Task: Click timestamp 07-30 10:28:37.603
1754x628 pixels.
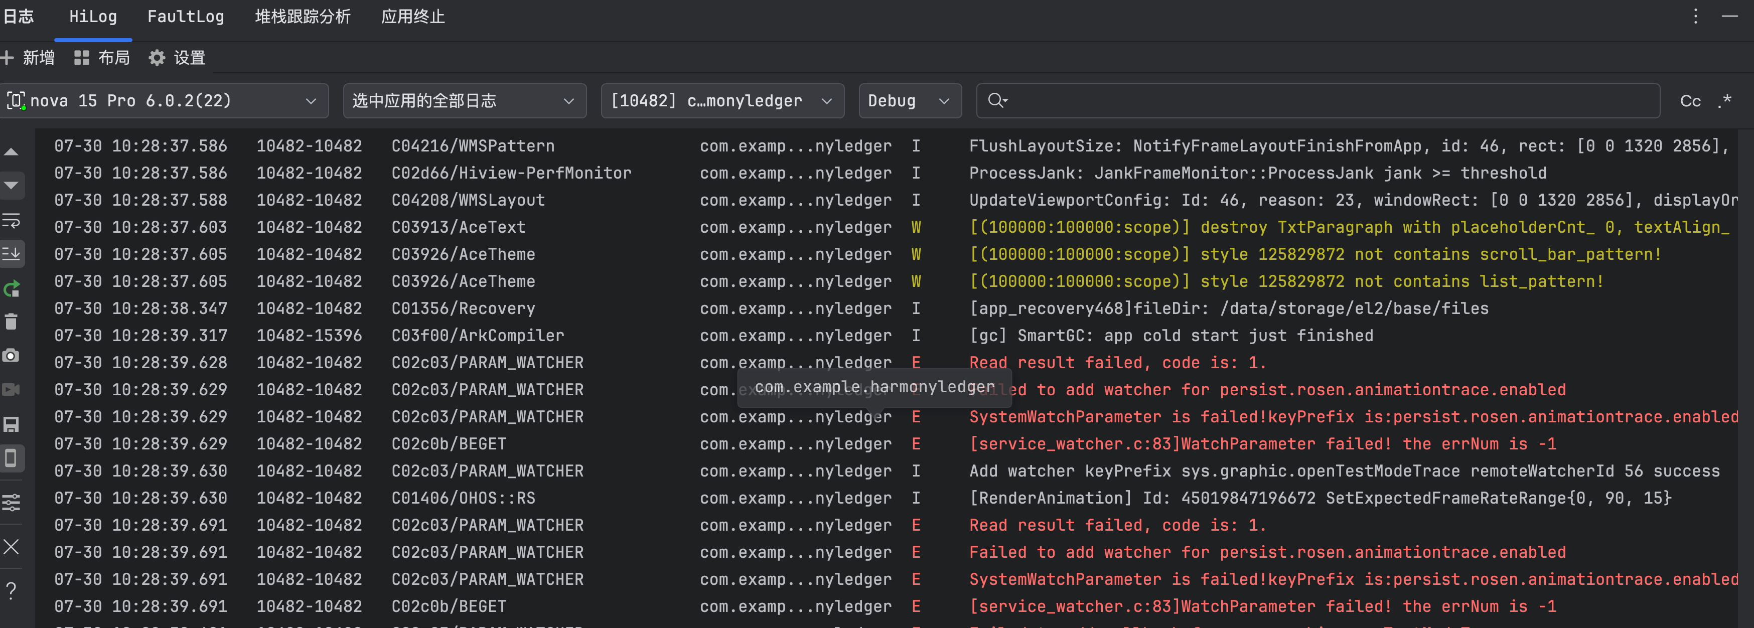Action: click(141, 227)
